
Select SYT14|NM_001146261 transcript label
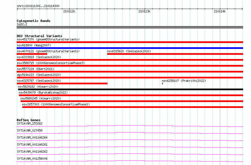pyautogui.click(x=32, y=144)
